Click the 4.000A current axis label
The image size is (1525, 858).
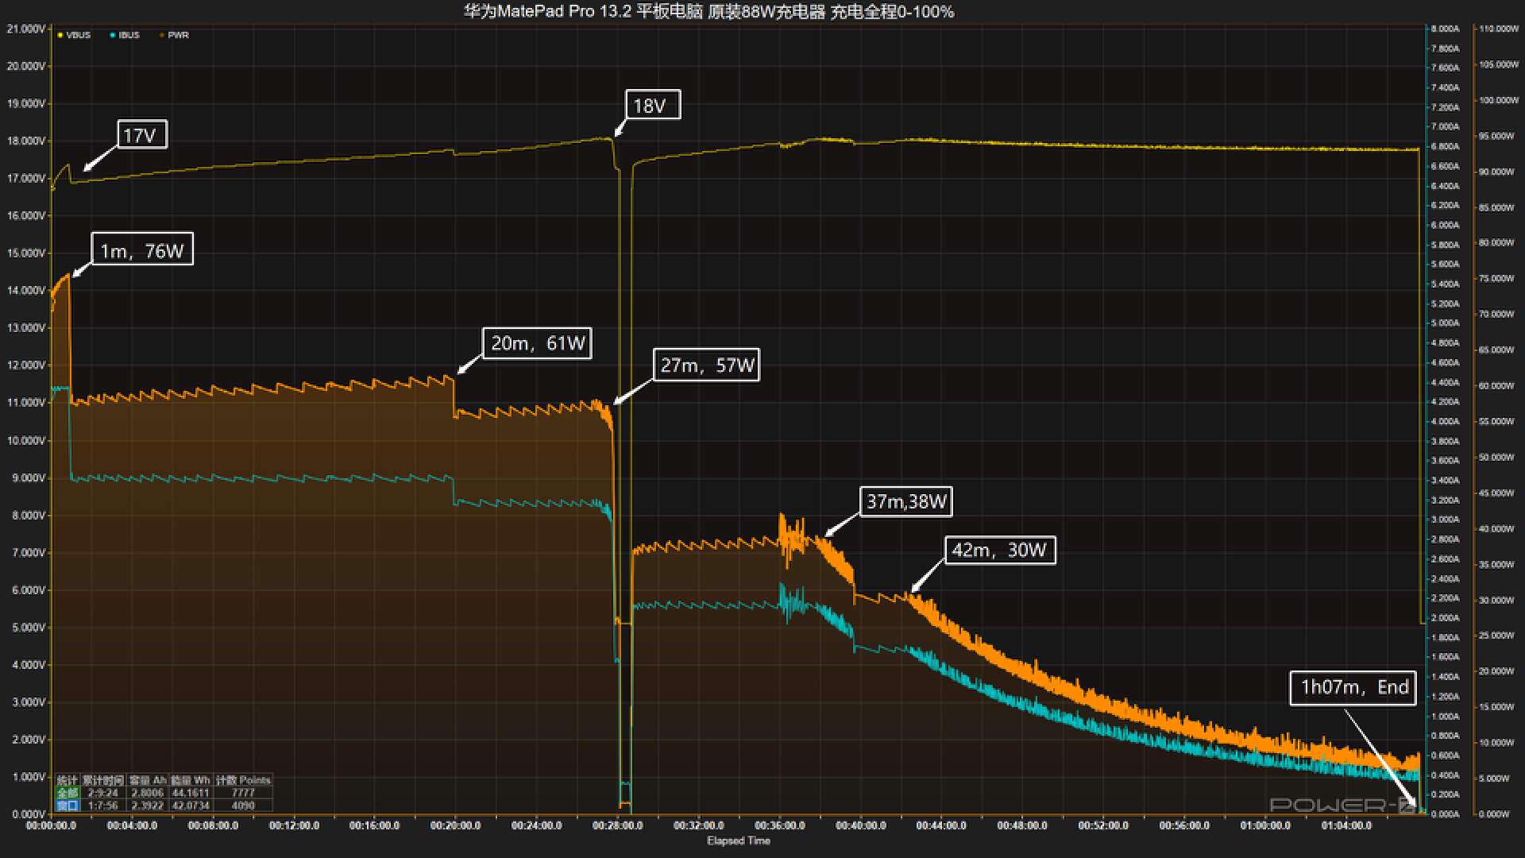(x=1445, y=421)
